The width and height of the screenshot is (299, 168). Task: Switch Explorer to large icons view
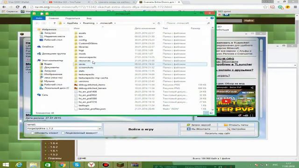tap(211, 113)
